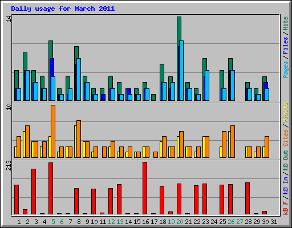
Task: Click the small red kB F bar on day 2
Action: 25,211
